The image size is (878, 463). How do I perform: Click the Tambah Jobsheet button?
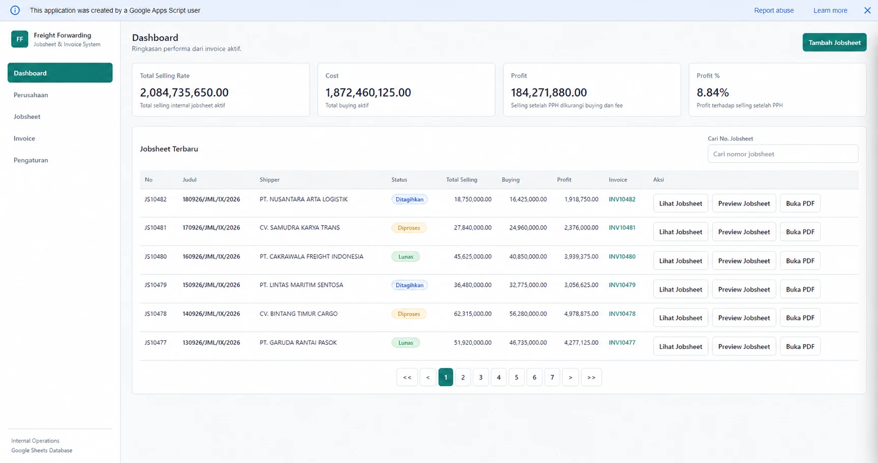834,42
